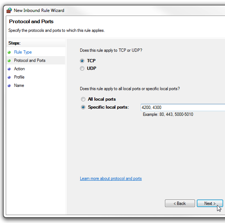Screen dimensions: 225x223
Task: Click the Name step label
Action: 19,85
